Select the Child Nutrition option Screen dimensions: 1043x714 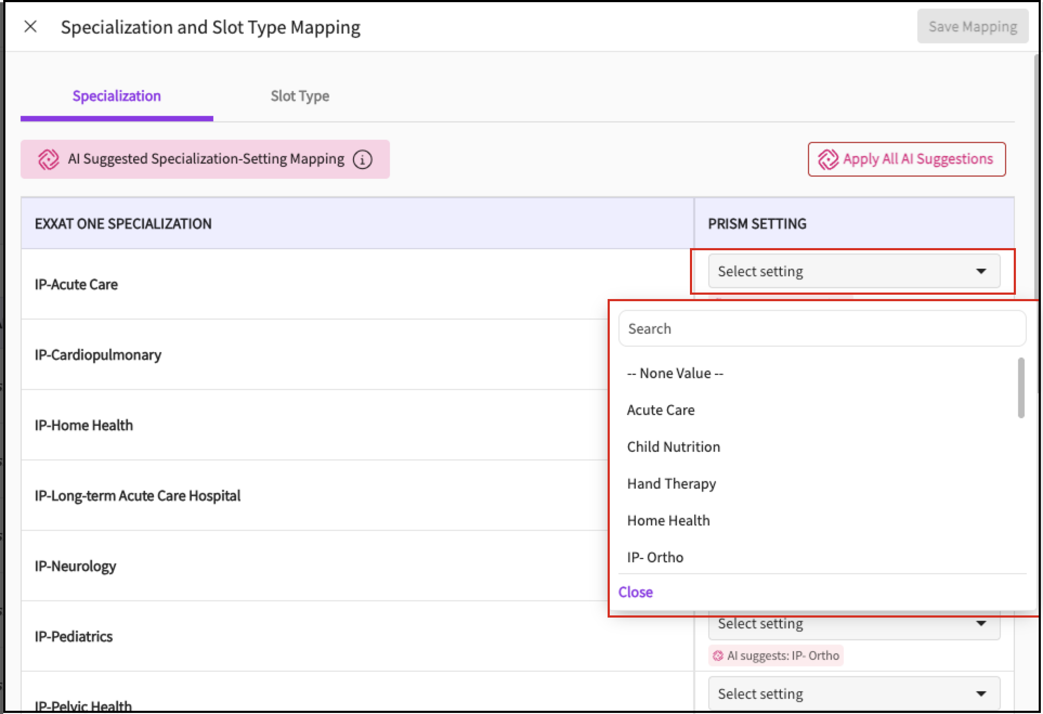673,447
